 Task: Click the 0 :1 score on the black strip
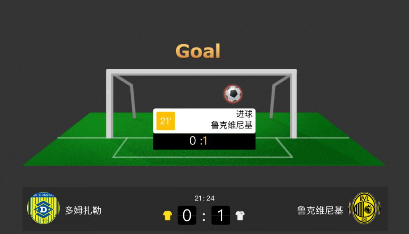click(198, 141)
